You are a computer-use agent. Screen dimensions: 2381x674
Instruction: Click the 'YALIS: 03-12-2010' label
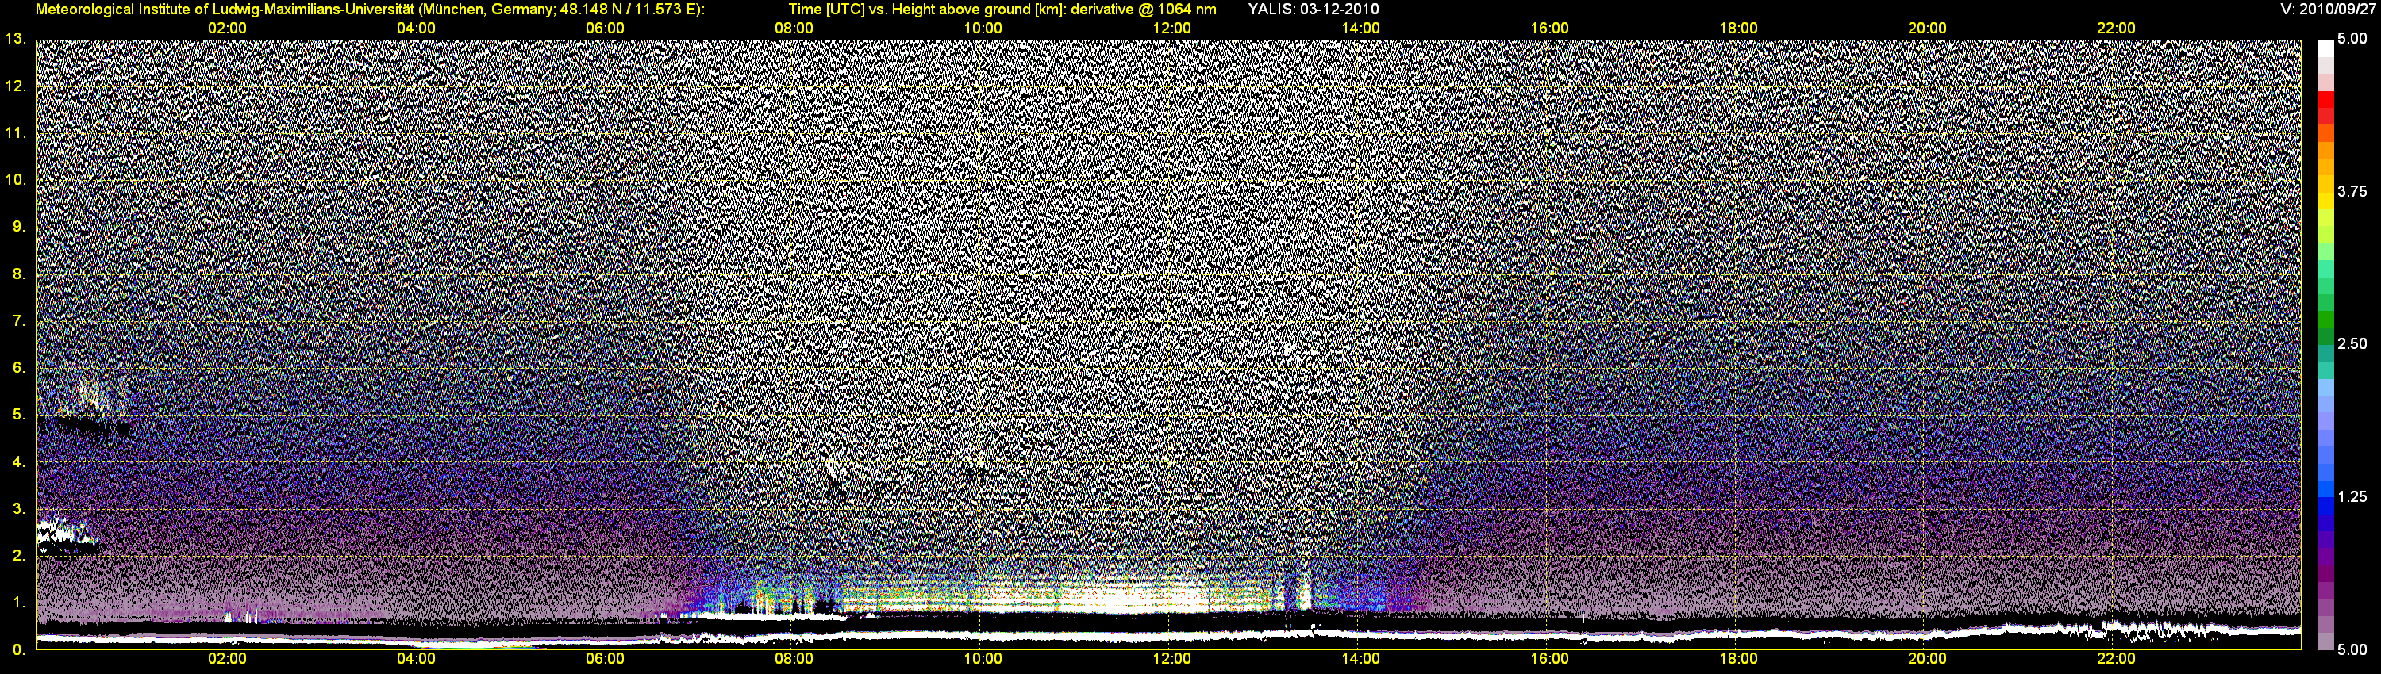point(1314,10)
